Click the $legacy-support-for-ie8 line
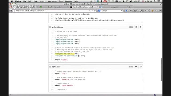Viewport: 171px width, 96px height. 67,44
